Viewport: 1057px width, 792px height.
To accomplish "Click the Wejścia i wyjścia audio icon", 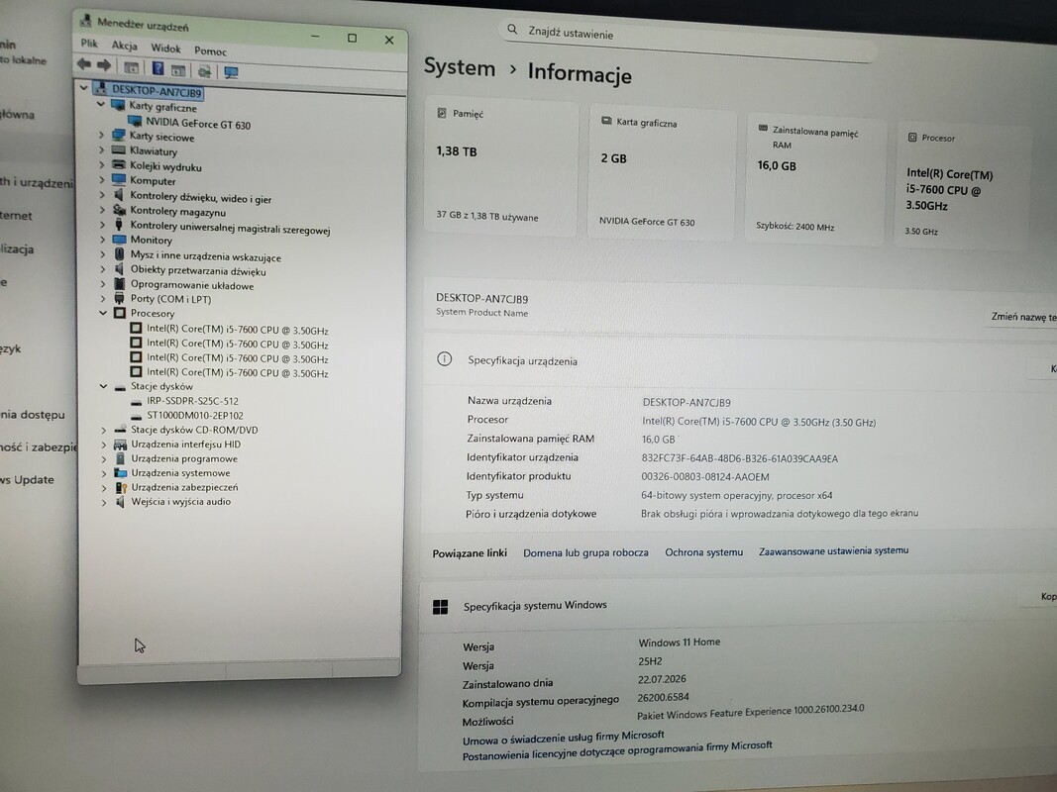I will click(120, 502).
